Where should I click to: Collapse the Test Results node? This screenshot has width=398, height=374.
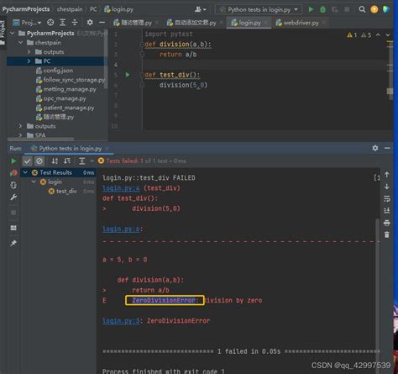point(25,172)
